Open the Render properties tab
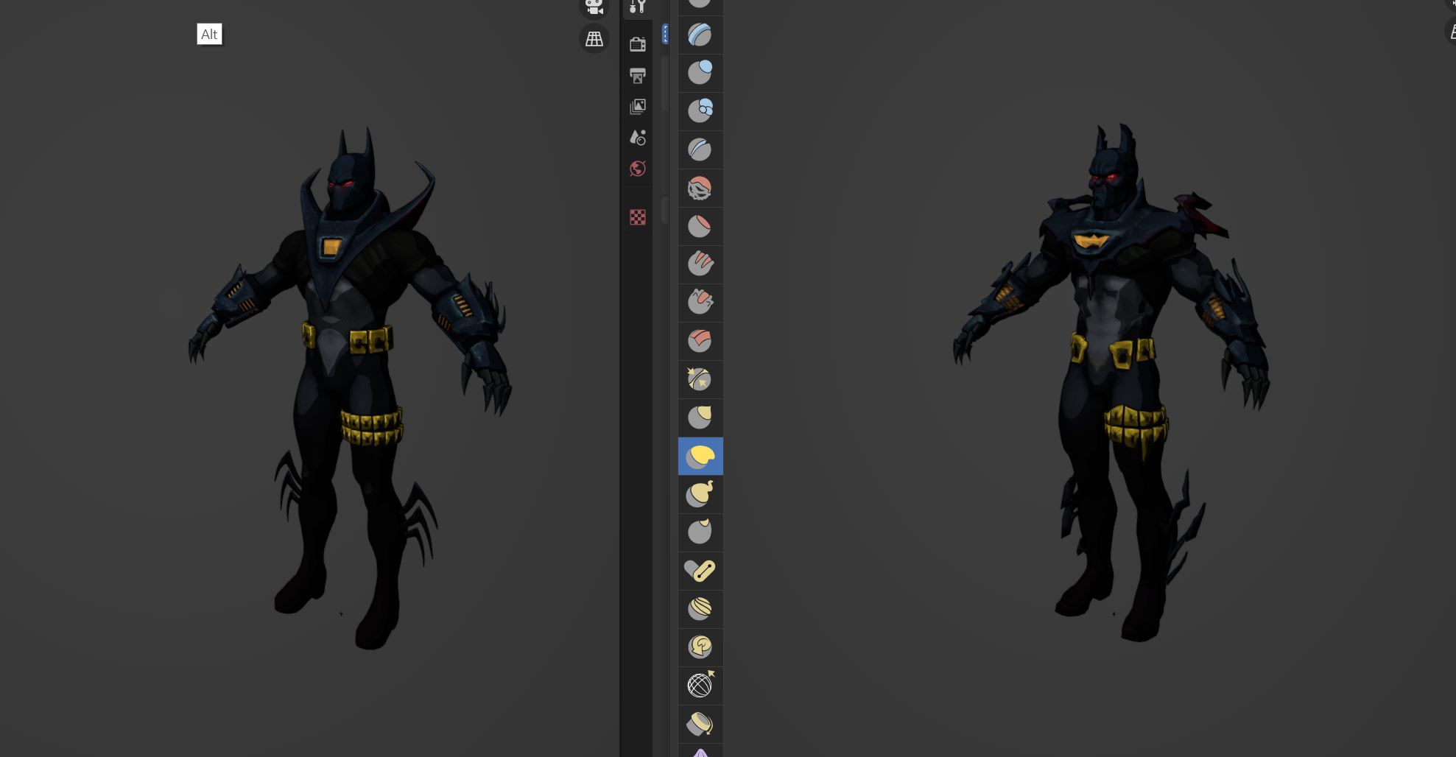 coord(638,45)
